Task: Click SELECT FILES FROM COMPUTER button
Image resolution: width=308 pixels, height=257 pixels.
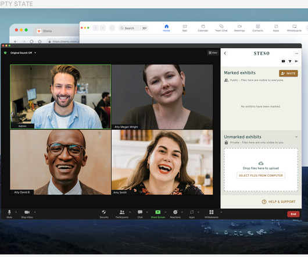Action: [261, 176]
